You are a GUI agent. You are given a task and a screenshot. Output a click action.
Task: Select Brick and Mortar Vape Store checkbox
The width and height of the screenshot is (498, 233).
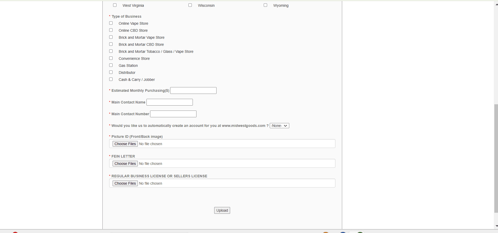tap(111, 37)
